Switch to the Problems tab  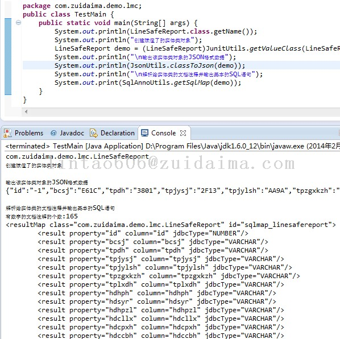(23, 133)
